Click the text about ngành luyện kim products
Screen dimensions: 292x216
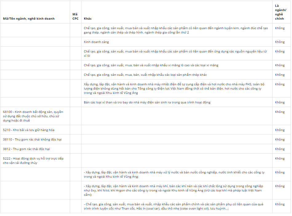point(176,30)
